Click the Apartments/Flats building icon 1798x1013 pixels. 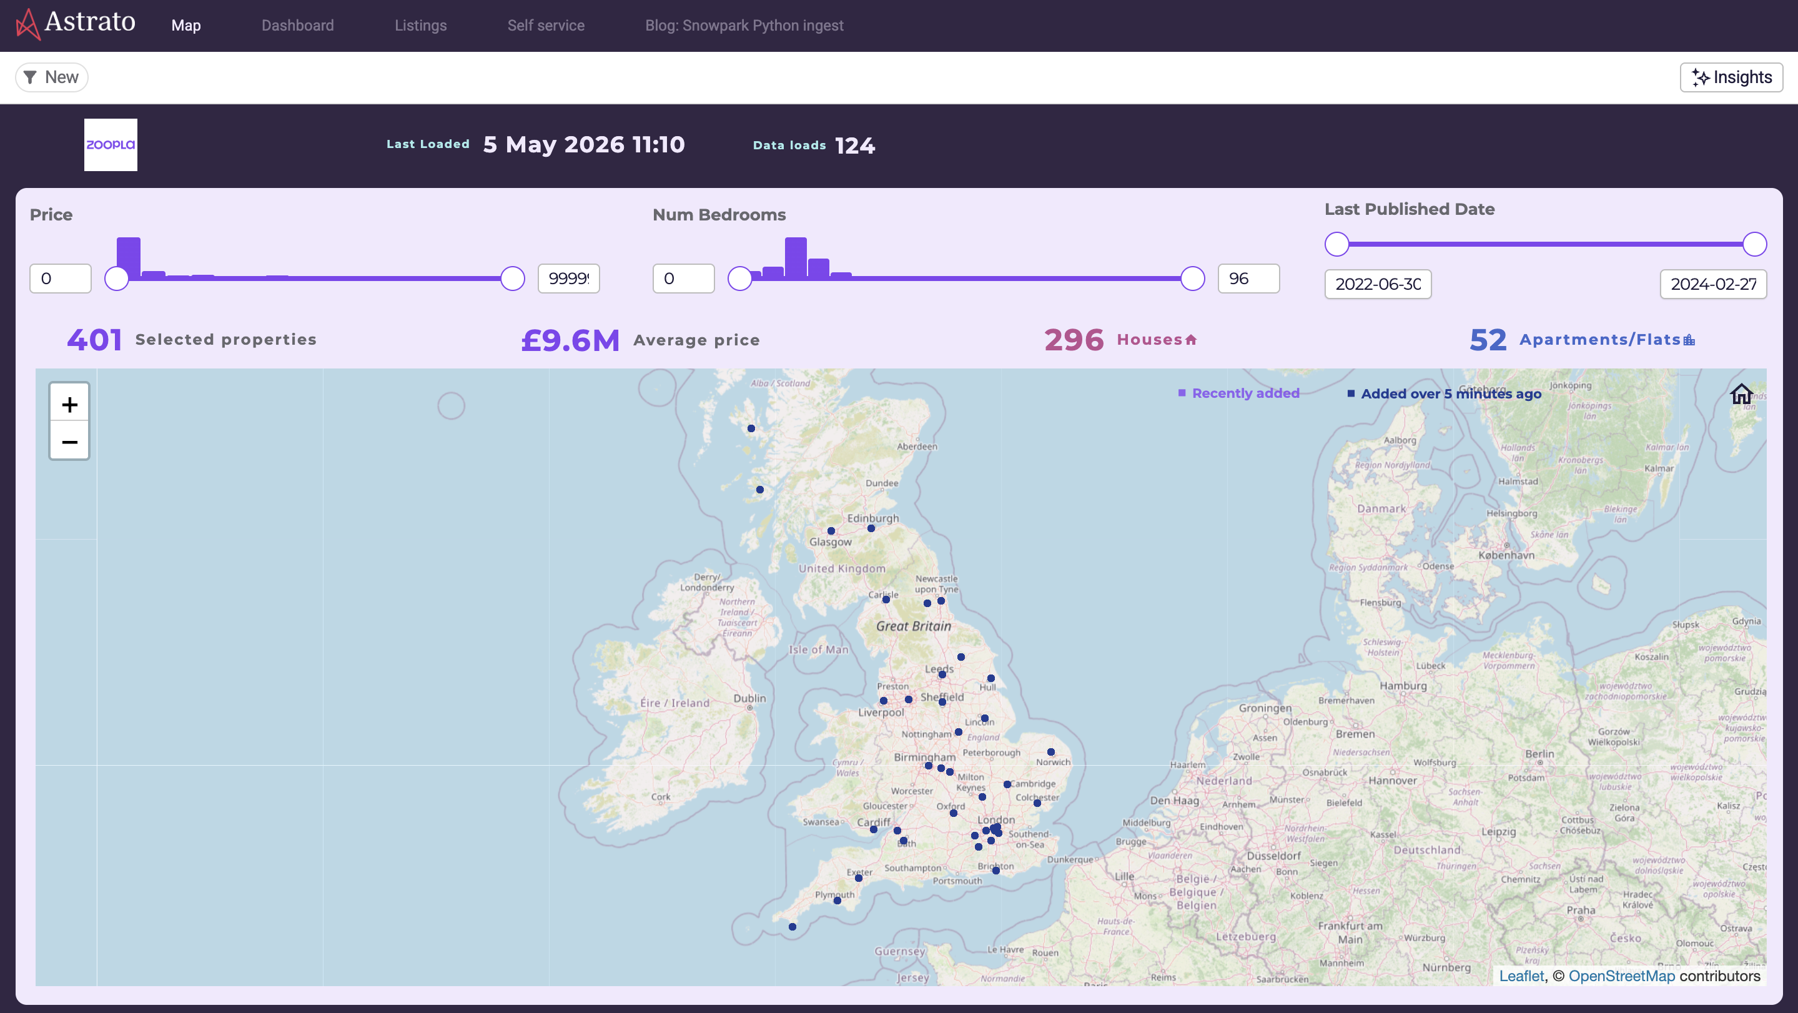pyautogui.click(x=1689, y=340)
